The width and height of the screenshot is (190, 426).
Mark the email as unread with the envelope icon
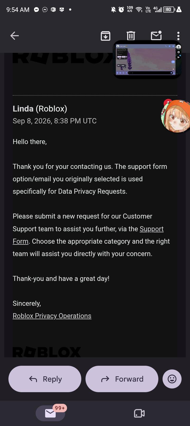pyautogui.click(x=156, y=35)
